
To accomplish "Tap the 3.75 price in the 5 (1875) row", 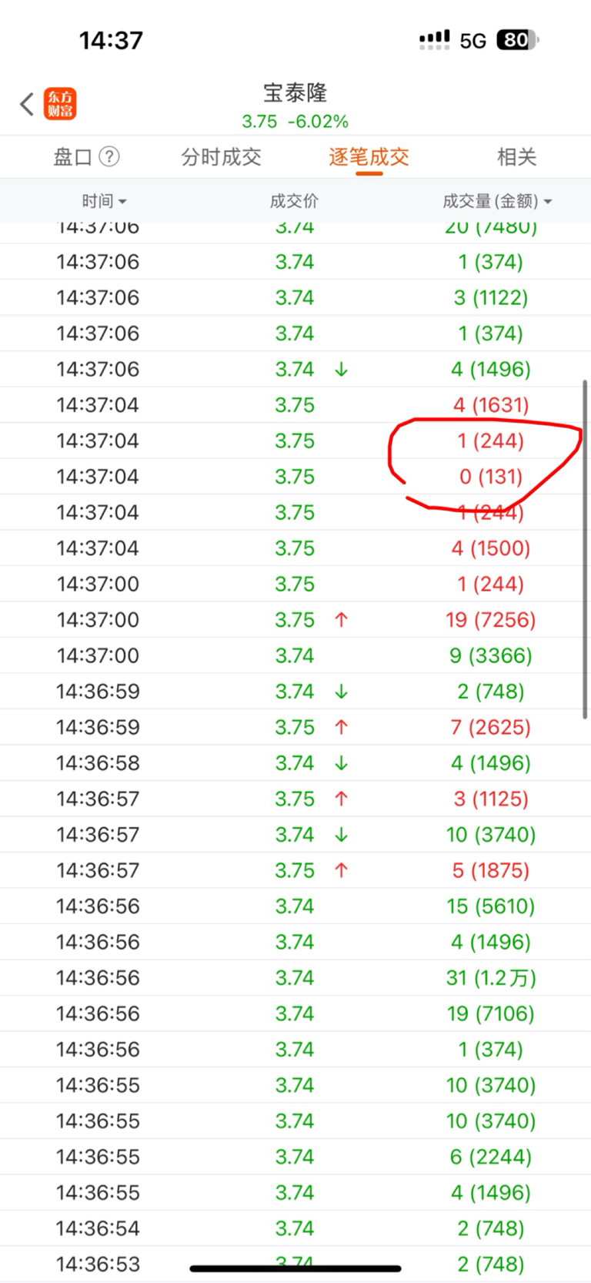I will coord(295,870).
